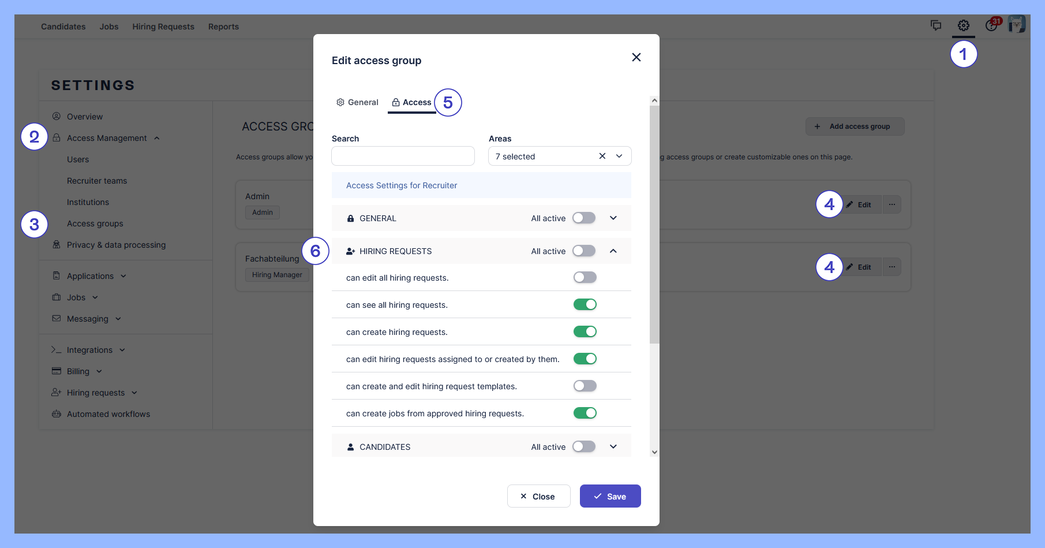
Task: Open more options for Fachabteilung group
Action: point(892,267)
